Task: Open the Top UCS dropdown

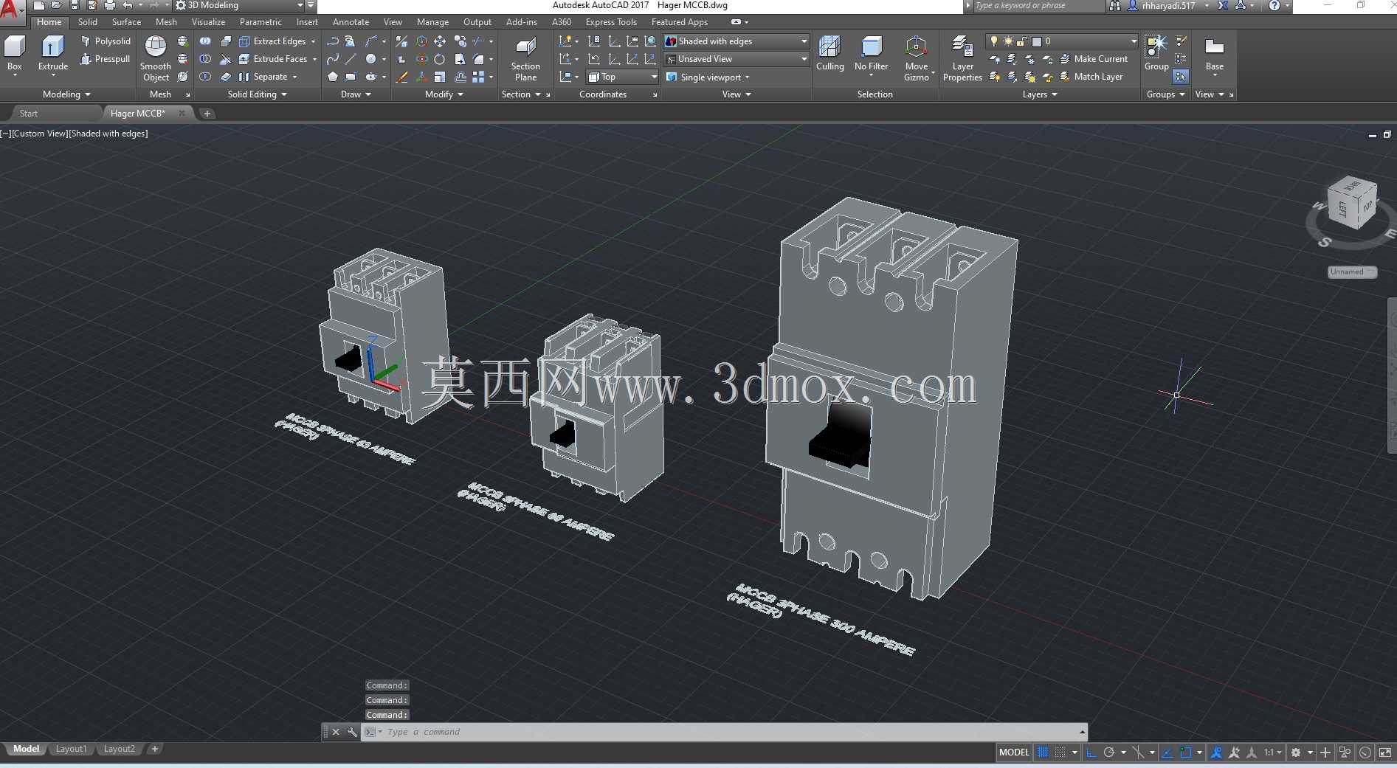Action: (x=622, y=77)
